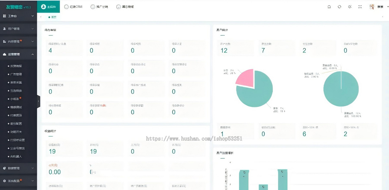Click the round icon on 主后台 tab
The image size is (389, 190).
43,6
